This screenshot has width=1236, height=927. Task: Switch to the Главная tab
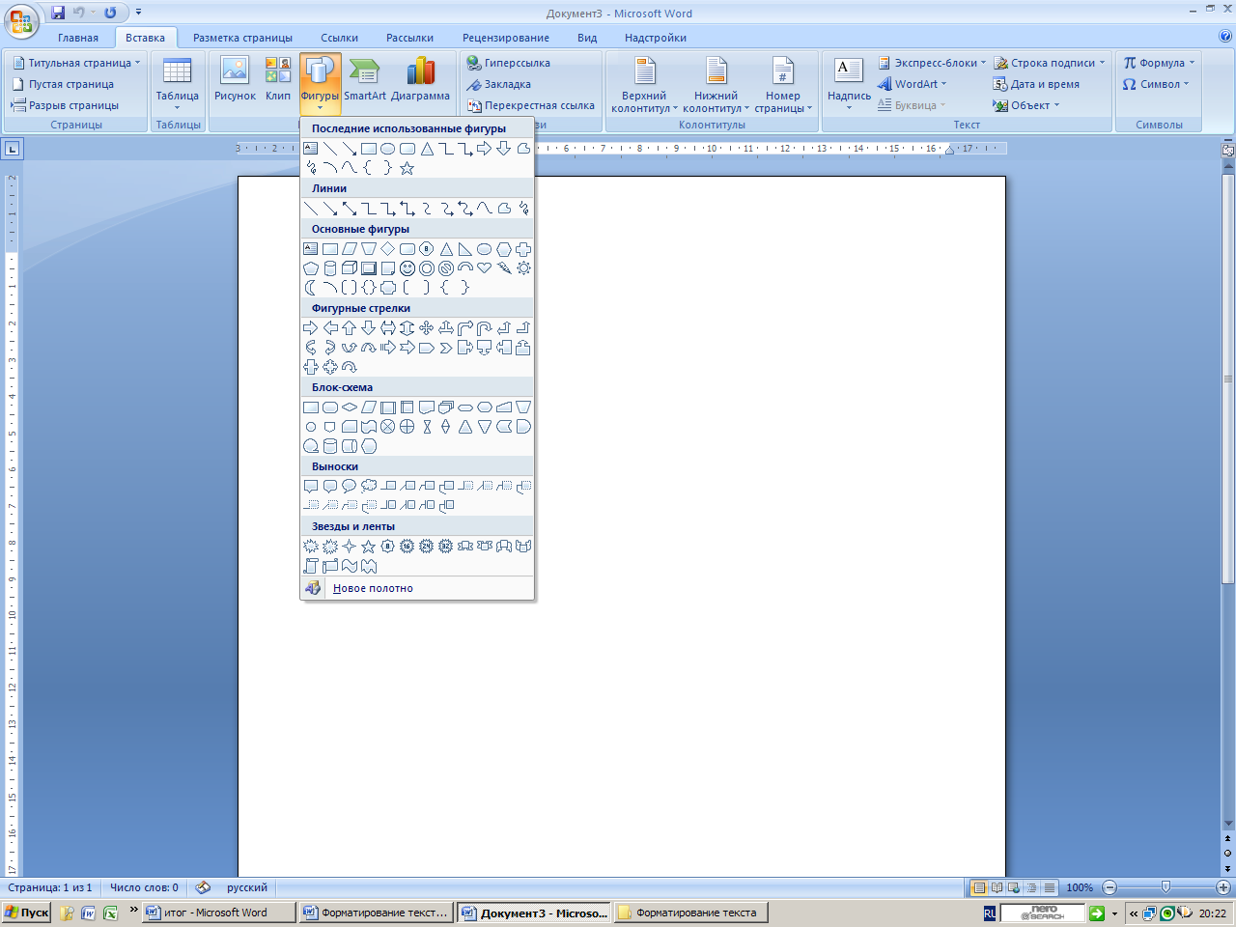[78, 38]
